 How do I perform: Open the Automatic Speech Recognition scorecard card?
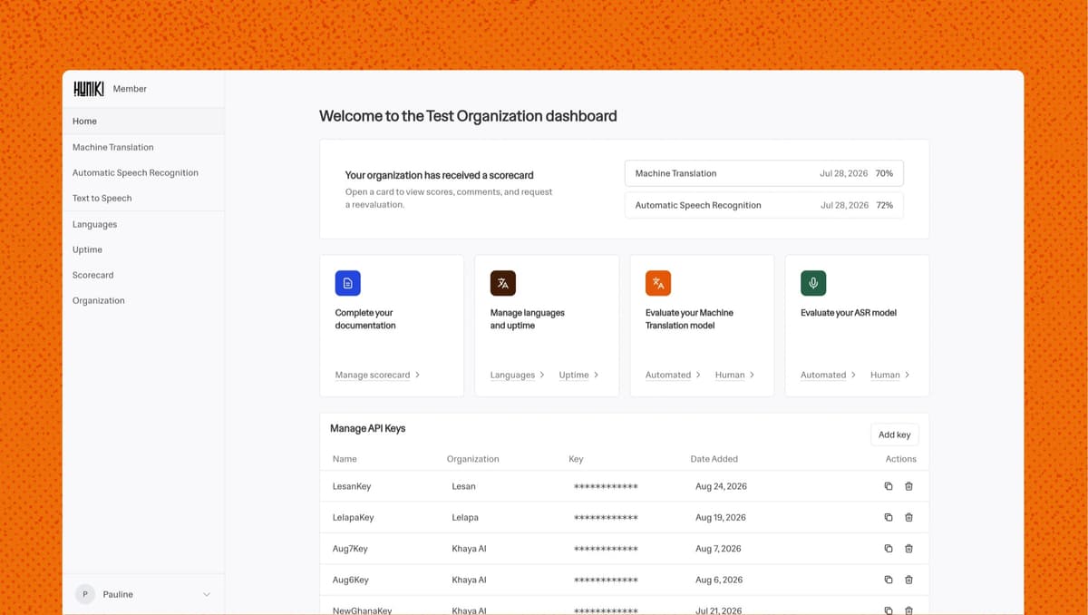[x=764, y=205]
